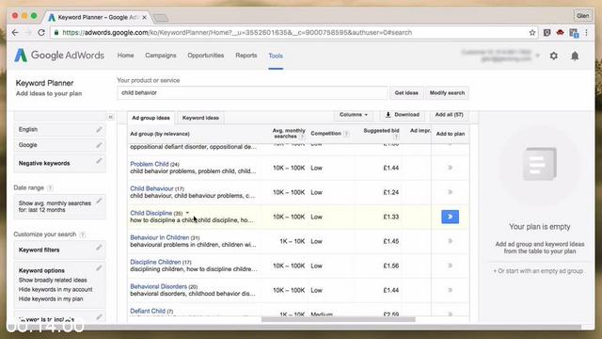The width and height of the screenshot is (602, 339).
Task: Open the Problem Child ad group link
Action: coord(149,164)
